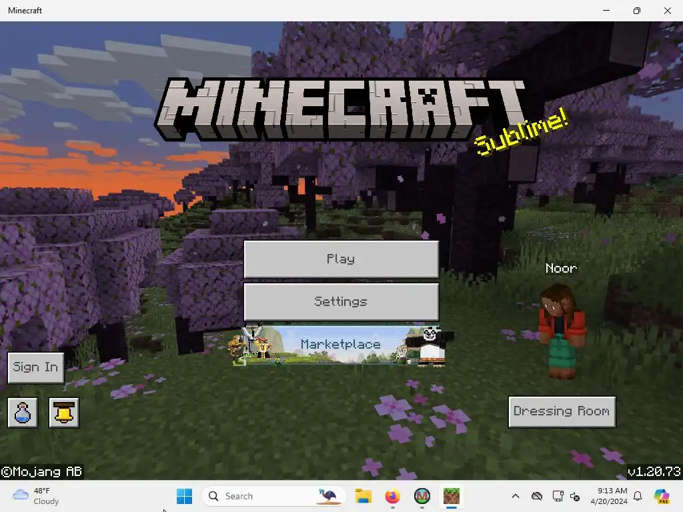The image size is (683, 512).
Task: Close the Minecraft window
Action: click(667, 11)
